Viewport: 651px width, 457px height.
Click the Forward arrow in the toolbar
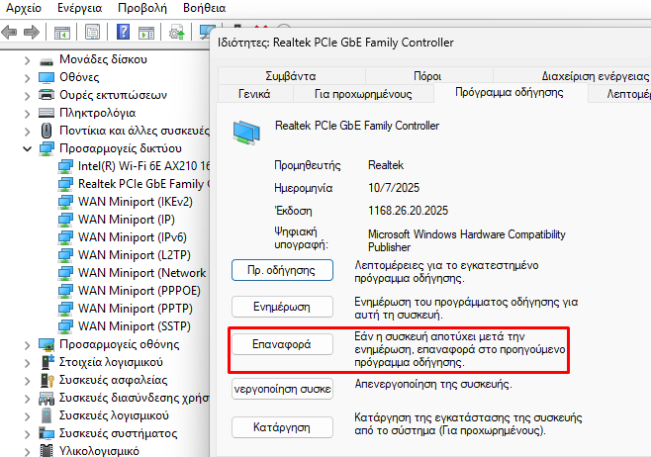point(32,32)
